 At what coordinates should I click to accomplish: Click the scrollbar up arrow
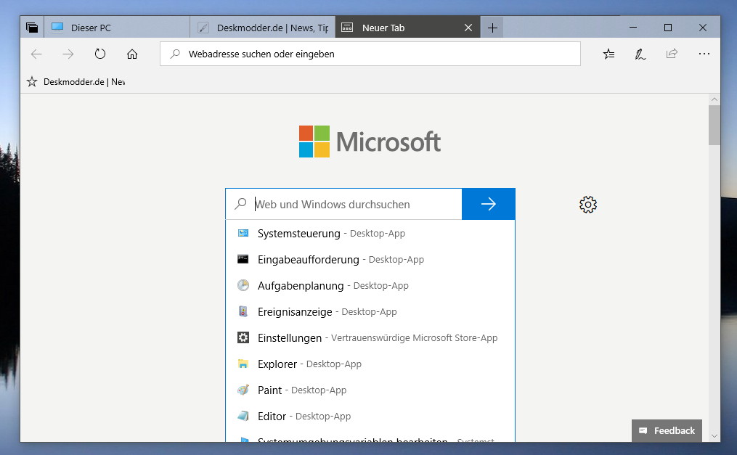point(714,99)
